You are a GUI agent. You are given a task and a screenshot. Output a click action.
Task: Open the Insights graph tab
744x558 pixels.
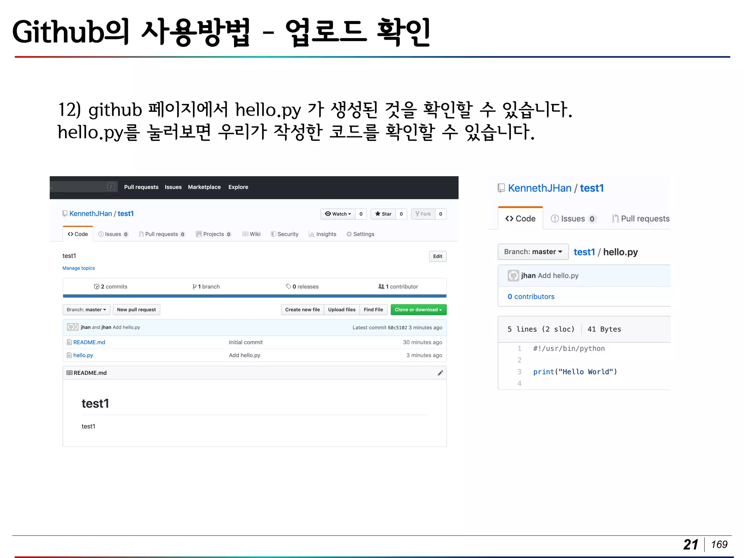(322, 234)
